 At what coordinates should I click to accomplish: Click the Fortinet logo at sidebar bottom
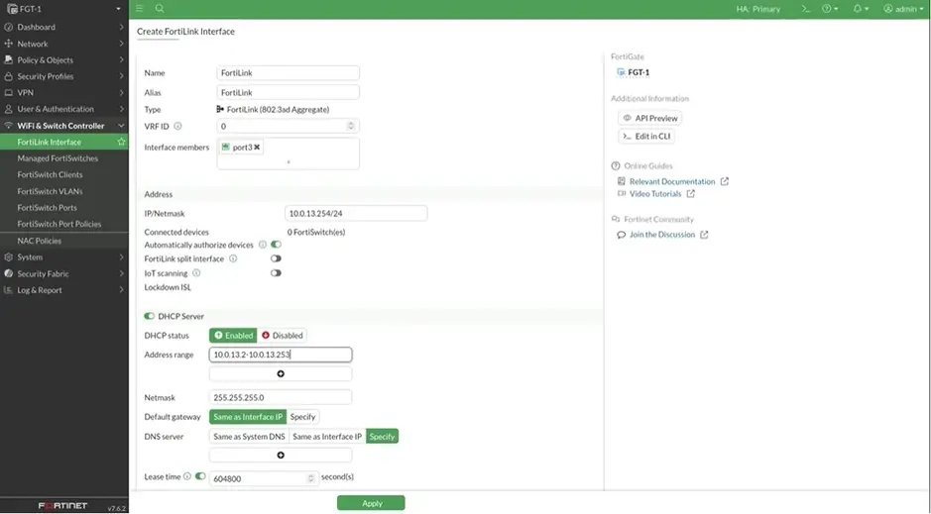pyautogui.click(x=62, y=506)
